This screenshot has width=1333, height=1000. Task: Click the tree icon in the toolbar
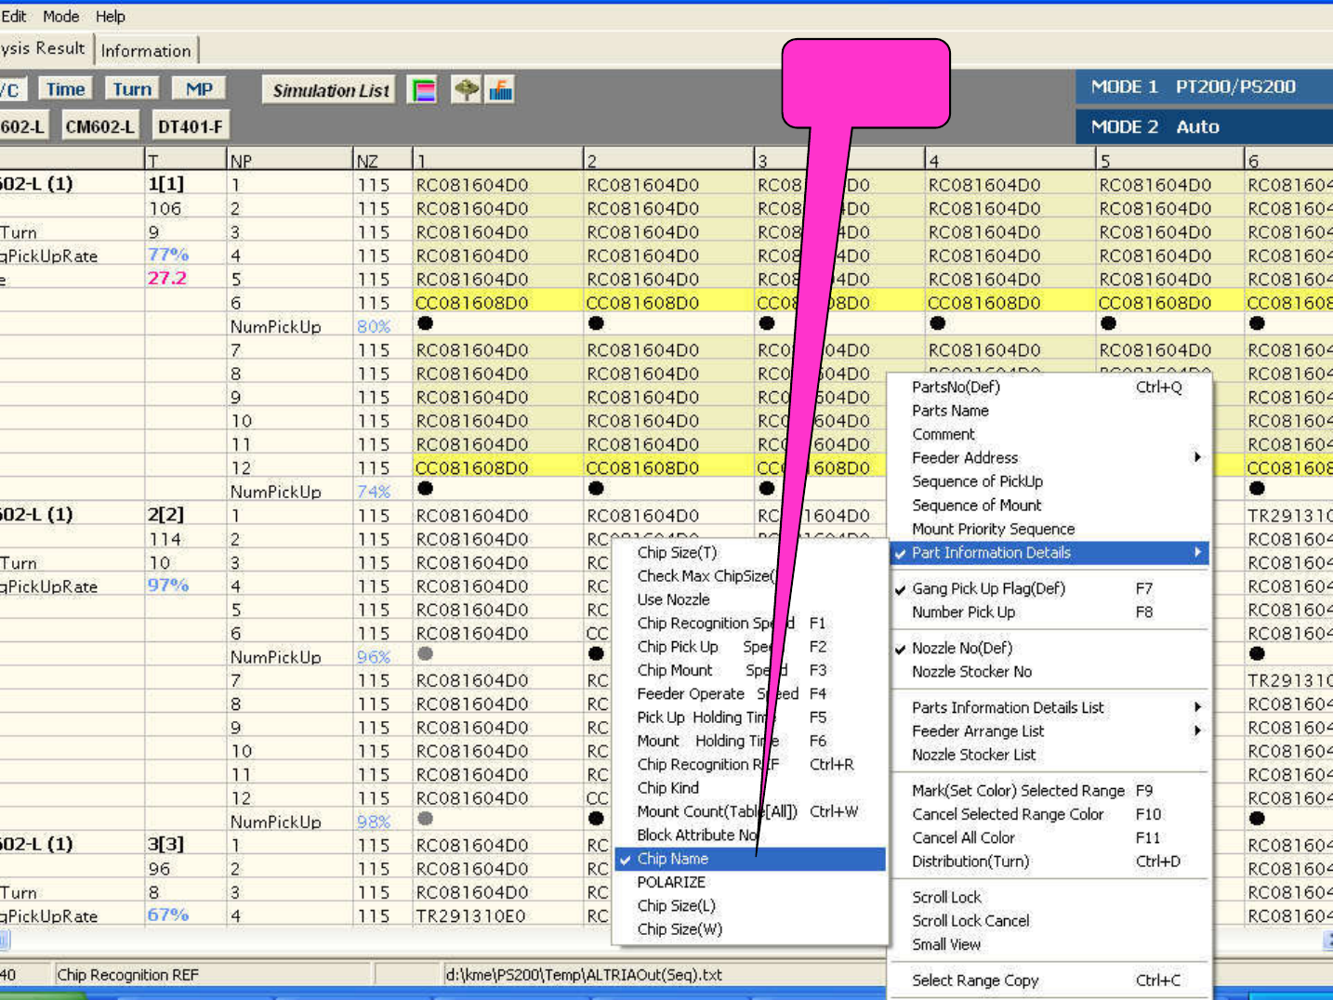pyautogui.click(x=466, y=90)
